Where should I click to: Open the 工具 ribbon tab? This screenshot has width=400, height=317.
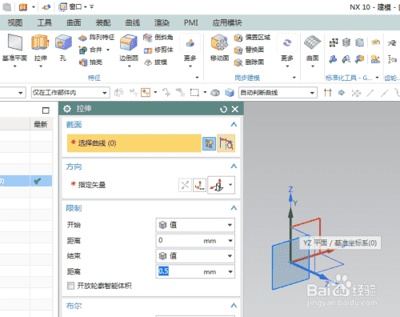coord(44,22)
